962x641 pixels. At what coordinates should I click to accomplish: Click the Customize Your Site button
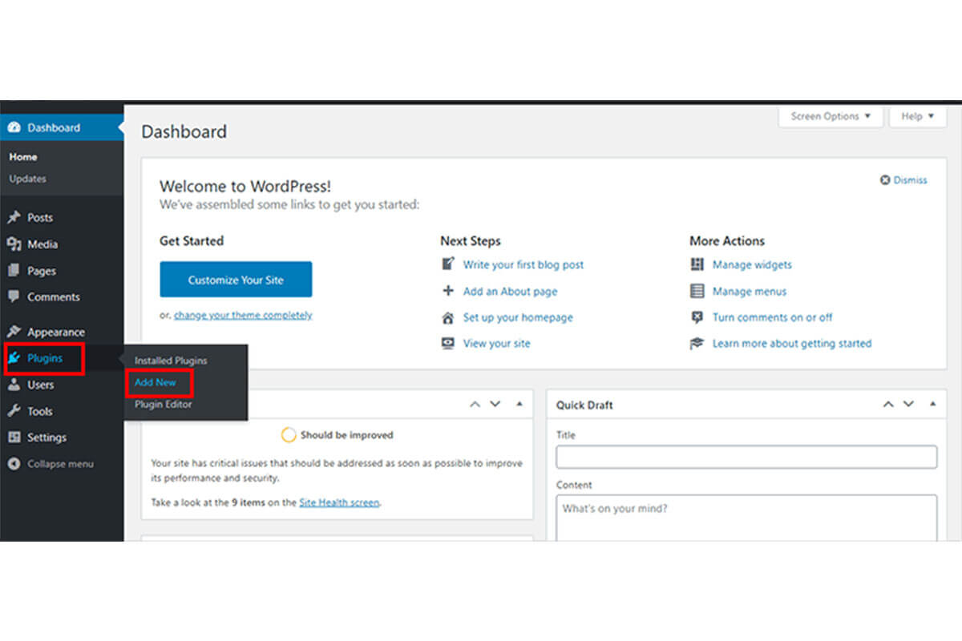pyautogui.click(x=236, y=280)
